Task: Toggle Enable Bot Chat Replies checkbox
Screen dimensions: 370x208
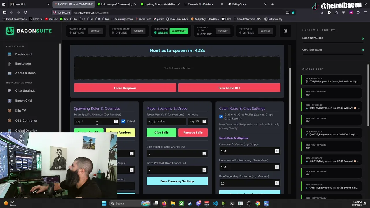Action: coord(221,117)
